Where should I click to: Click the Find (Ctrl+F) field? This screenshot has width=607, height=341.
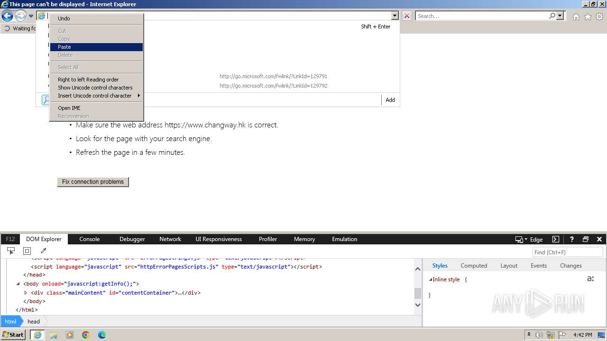(x=568, y=252)
